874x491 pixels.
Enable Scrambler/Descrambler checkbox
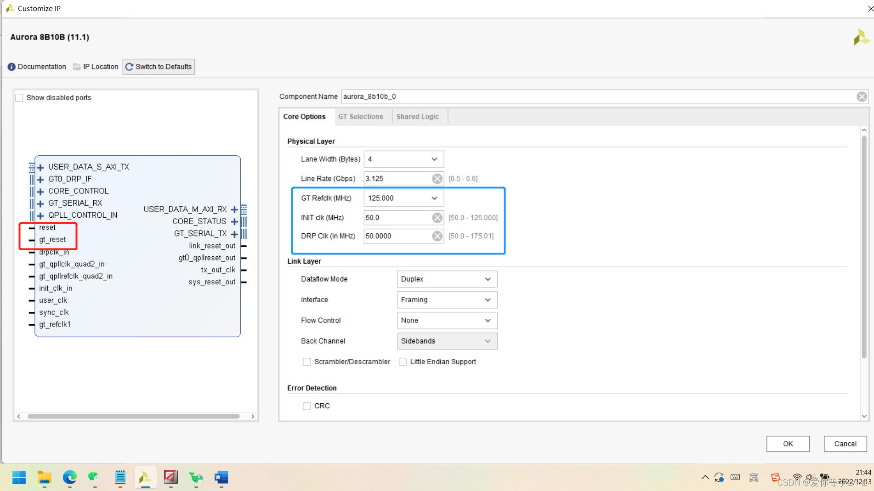307,362
